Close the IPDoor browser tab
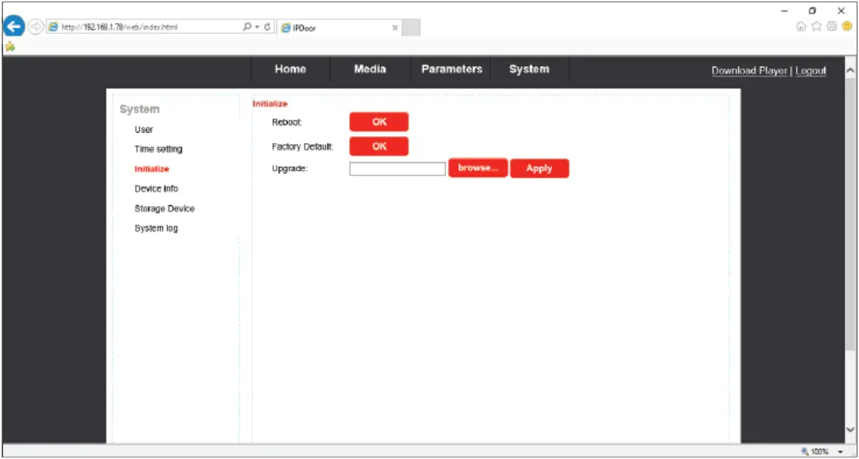The height and width of the screenshot is (459, 859). (395, 28)
